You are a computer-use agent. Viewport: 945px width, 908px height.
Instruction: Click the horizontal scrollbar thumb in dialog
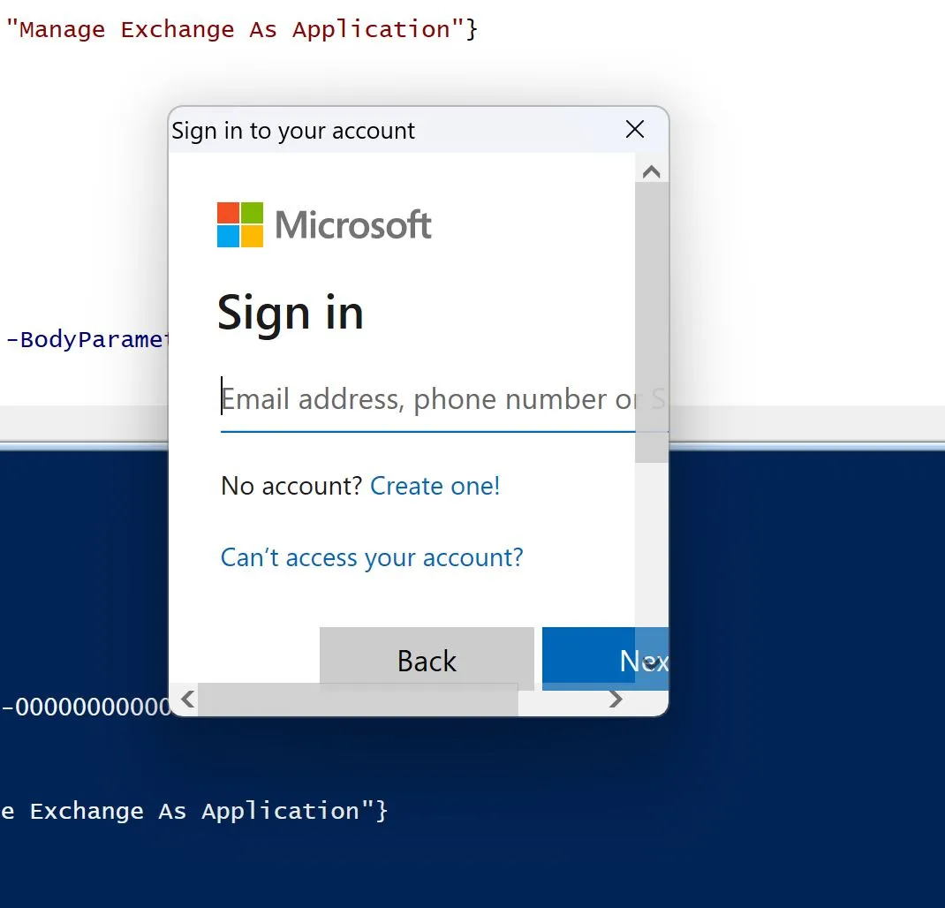[358, 700]
